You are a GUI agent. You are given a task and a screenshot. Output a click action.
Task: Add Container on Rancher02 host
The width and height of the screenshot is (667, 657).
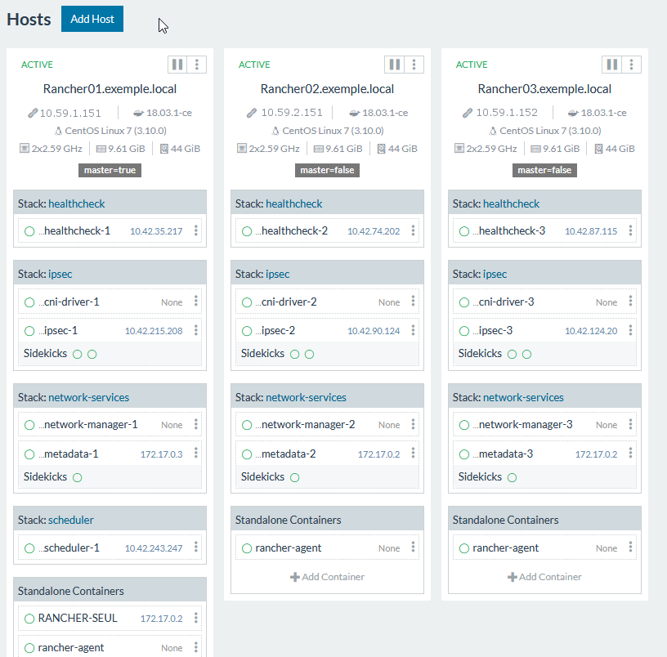(327, 577)
